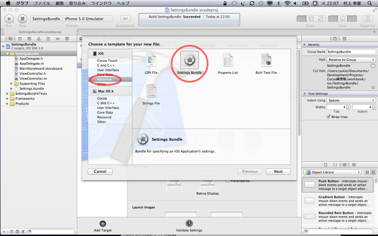Open the ファイル menu

(x=42, y=3)
